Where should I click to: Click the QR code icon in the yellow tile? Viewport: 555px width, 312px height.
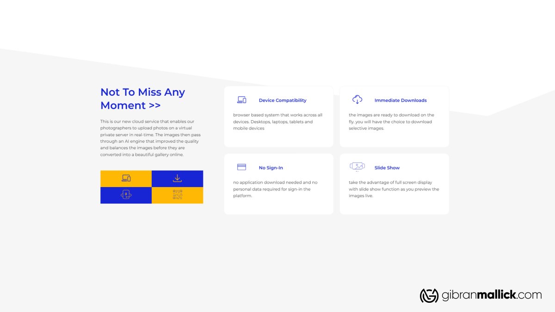[x=177, y=195]
